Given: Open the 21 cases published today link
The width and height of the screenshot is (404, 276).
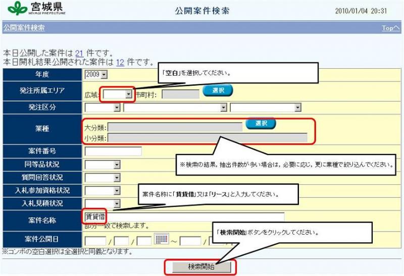Looking at the screenshot, I should point(79,53).
